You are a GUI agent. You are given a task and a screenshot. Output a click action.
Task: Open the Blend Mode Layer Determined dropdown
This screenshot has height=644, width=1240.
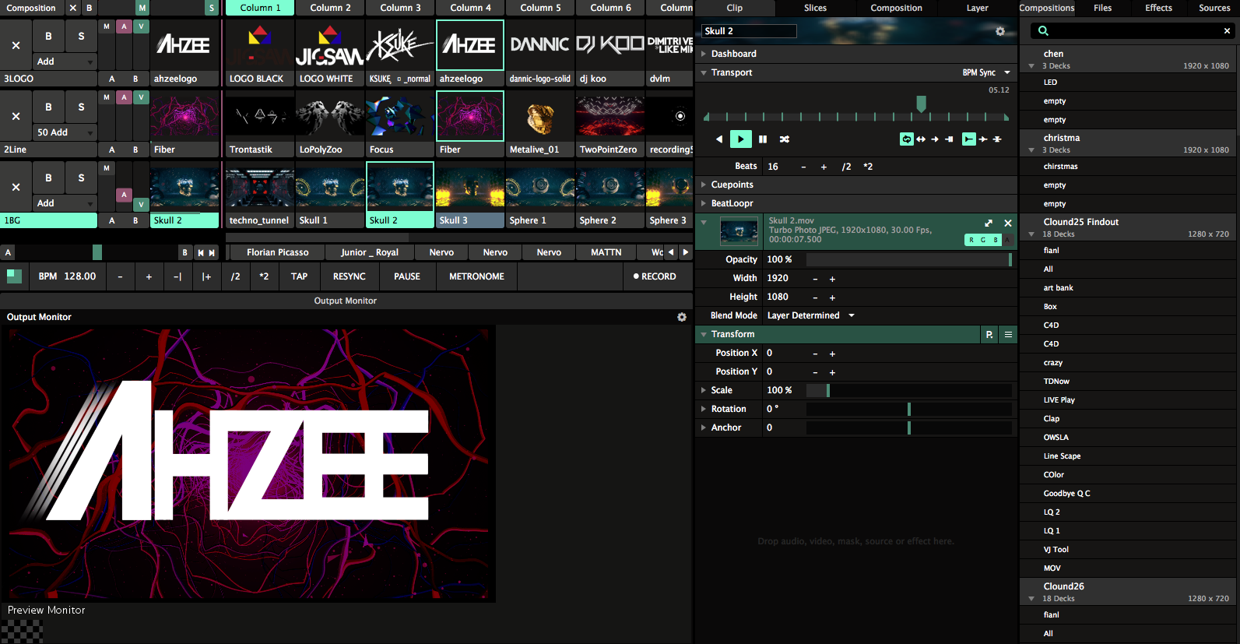[x=811, y=315]
